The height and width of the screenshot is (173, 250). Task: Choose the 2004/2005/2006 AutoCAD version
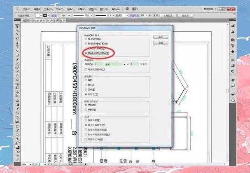pos(86,53)
